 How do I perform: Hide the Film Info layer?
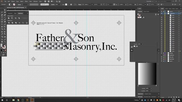162,57
